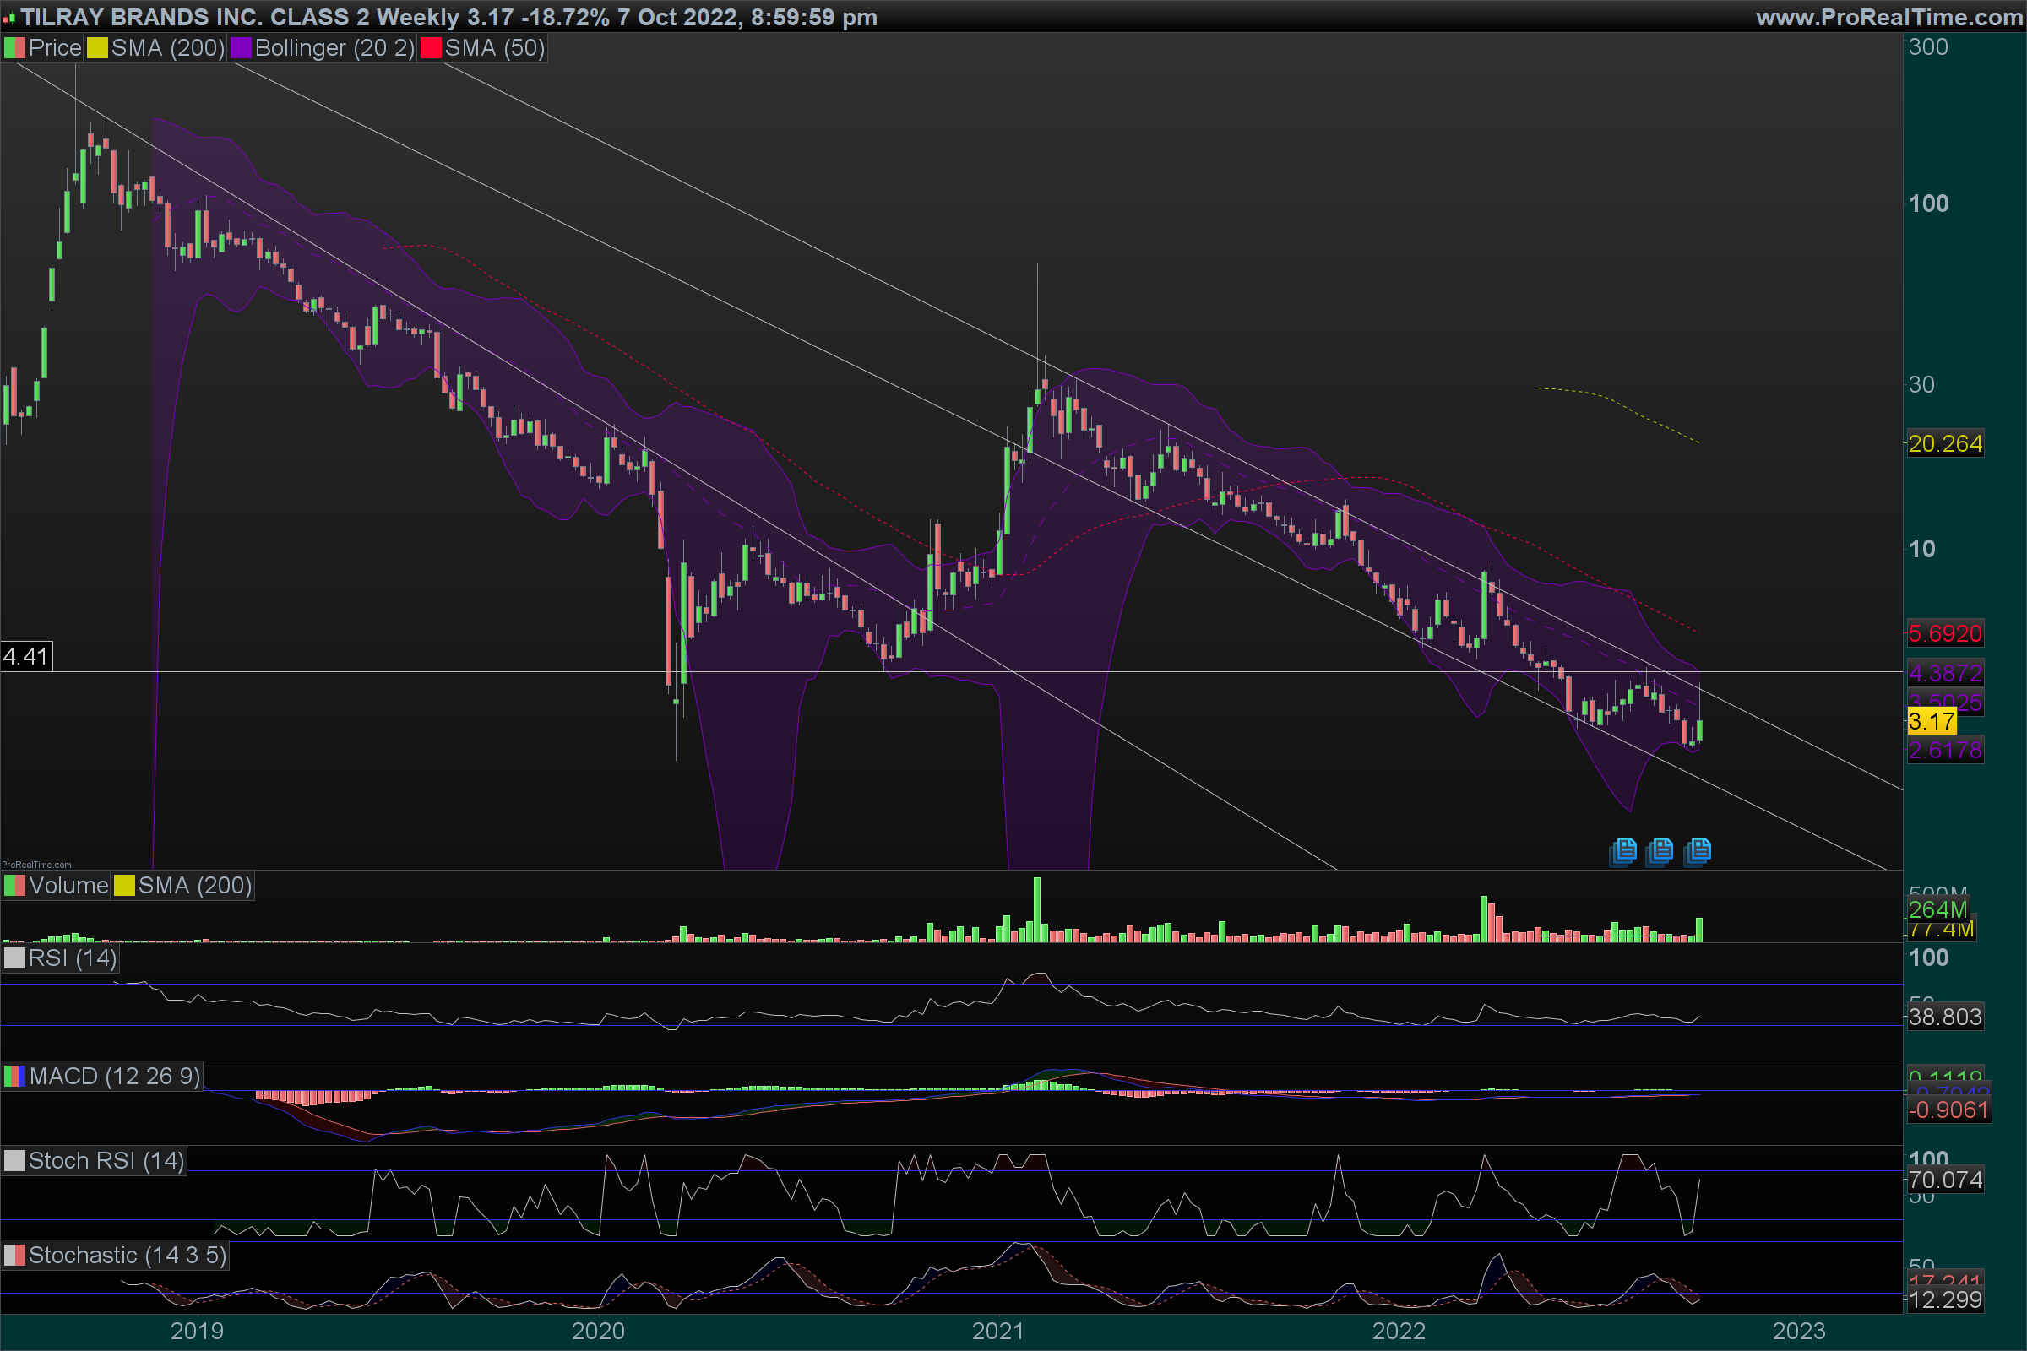The image size is (2027, 1351).
Task: Click the Stoch RSI (14) gray icon
Action: 14,1160
